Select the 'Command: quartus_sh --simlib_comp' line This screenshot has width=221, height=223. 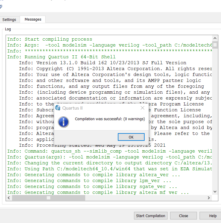tap(110, 151)
